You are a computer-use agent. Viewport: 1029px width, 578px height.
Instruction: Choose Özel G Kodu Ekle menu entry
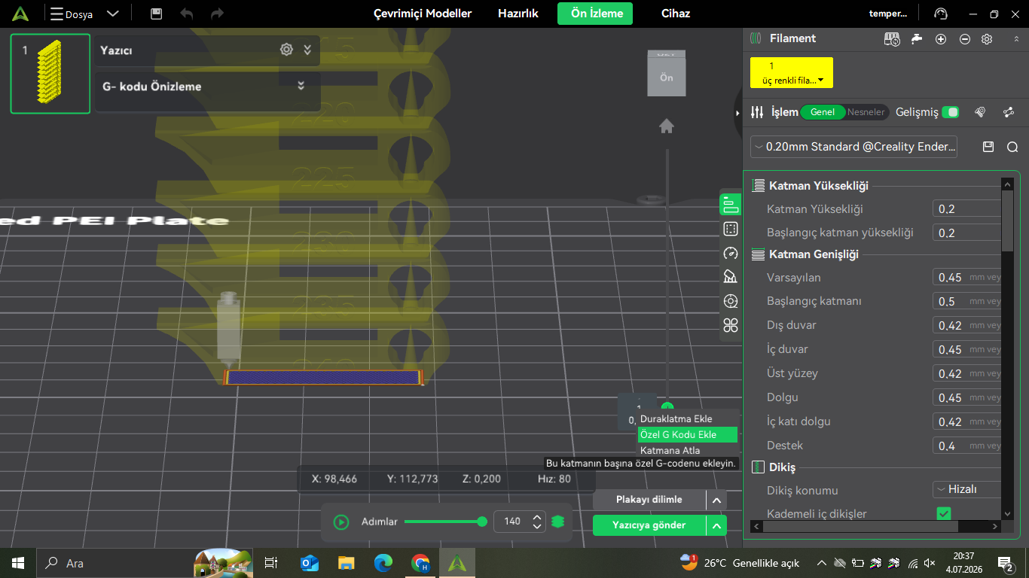tap(687, 434)
